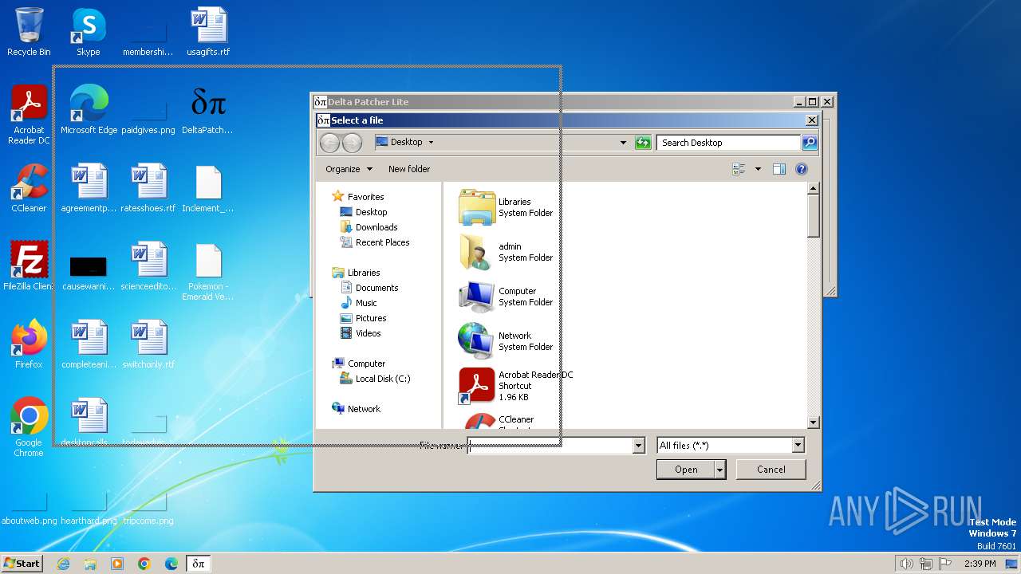
Task: Open the file name combo box dropdown
Action: 638,446
